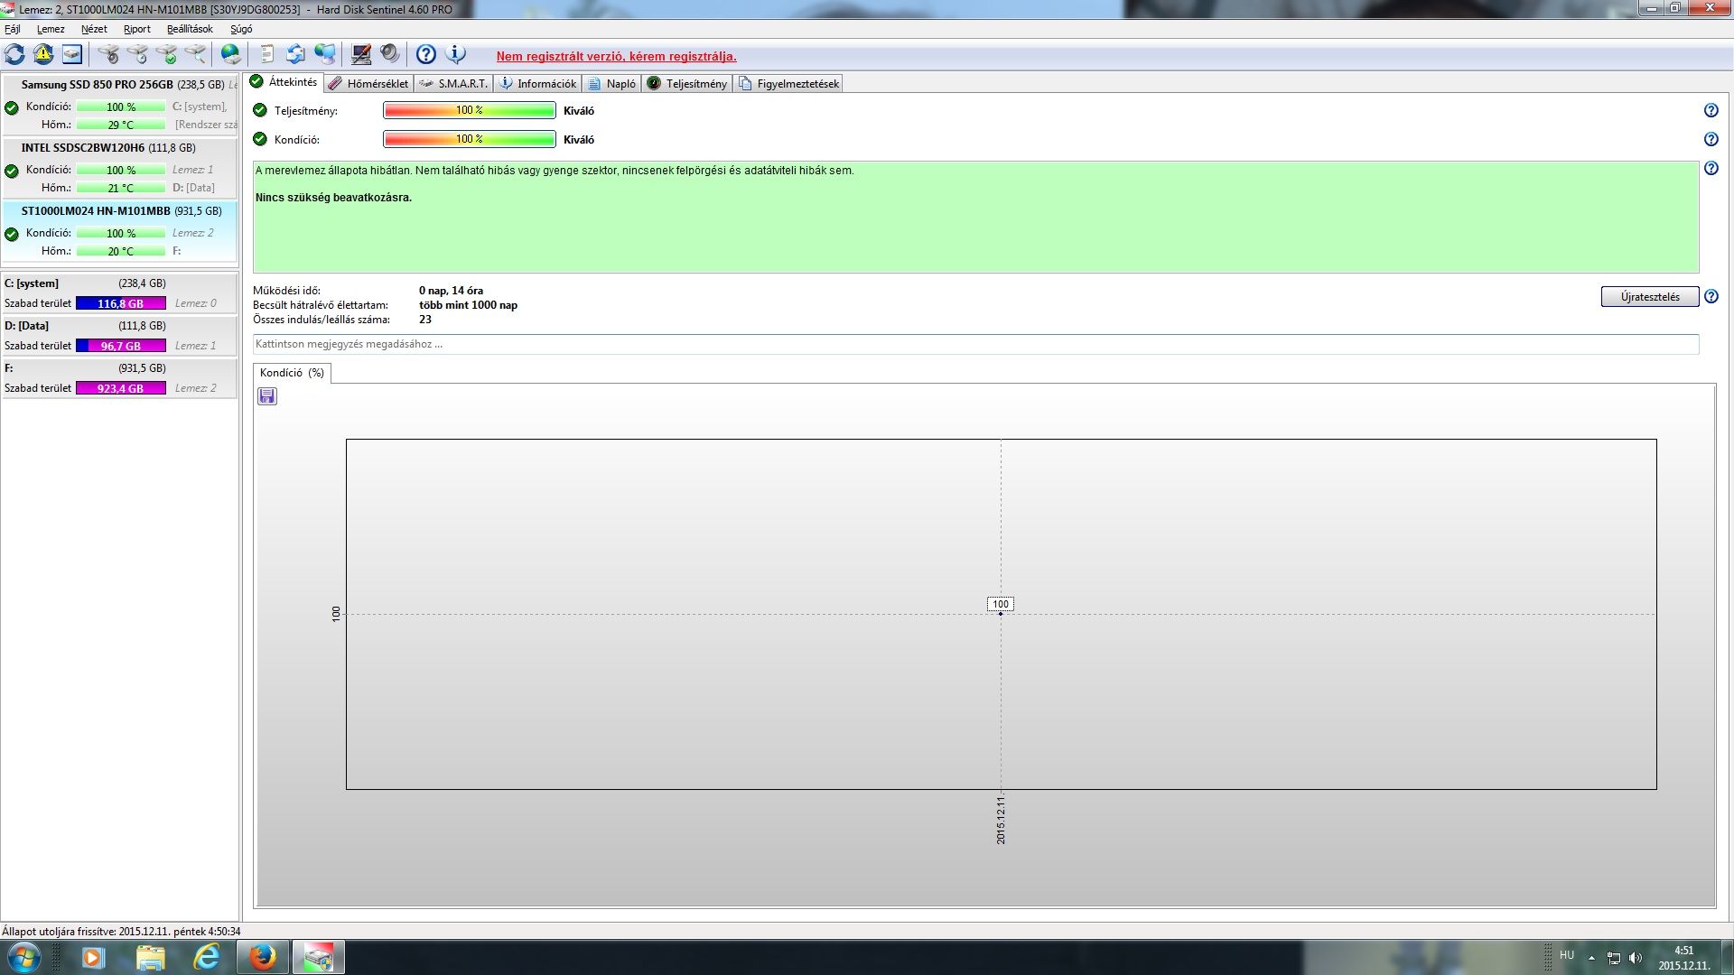Open the Beállítások menu
The image size is (1734, 975).
tap(190, 29)
